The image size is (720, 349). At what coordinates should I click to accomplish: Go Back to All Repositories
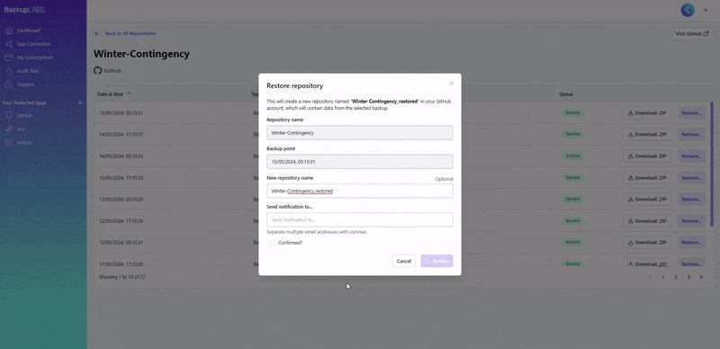click(x=130, y=33)
